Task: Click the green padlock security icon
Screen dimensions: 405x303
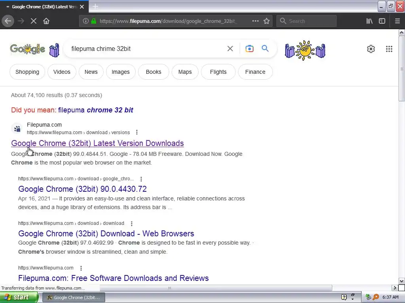Action: point(94,21)
